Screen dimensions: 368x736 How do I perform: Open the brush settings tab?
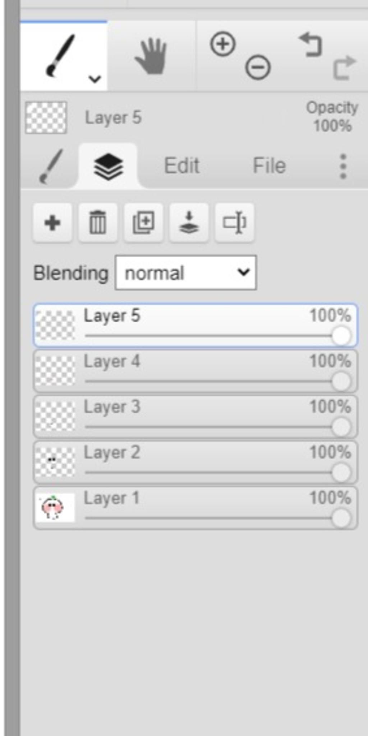51,166
